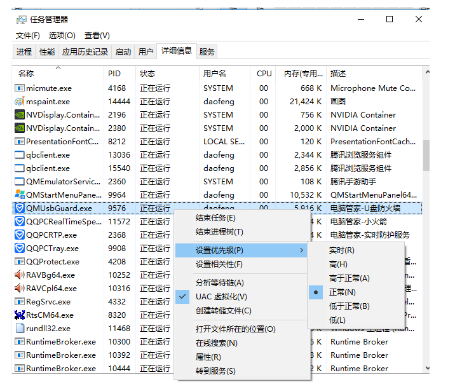Click the mspaint.exe paint palette icon
455x382 pixels.
[x=20, y=101]
